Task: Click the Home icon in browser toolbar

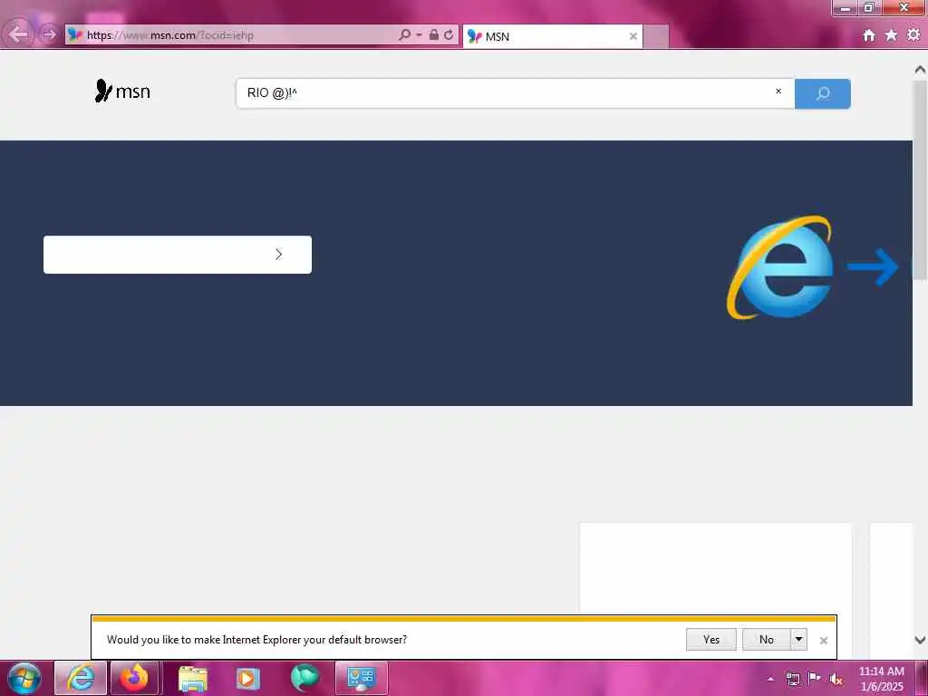Action: pos(868,35)
